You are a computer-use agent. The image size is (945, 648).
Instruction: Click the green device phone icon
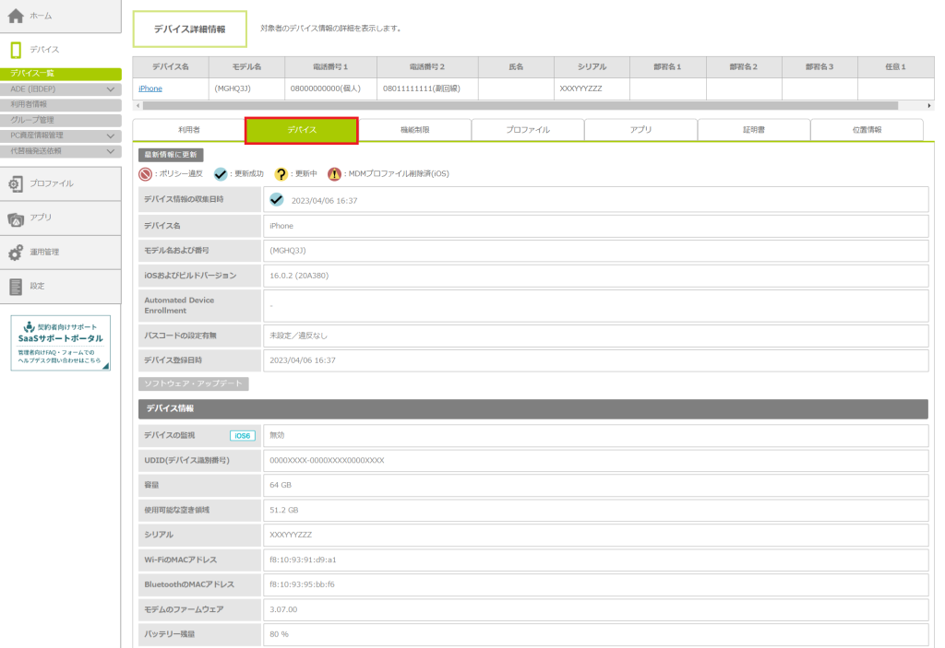16,50
